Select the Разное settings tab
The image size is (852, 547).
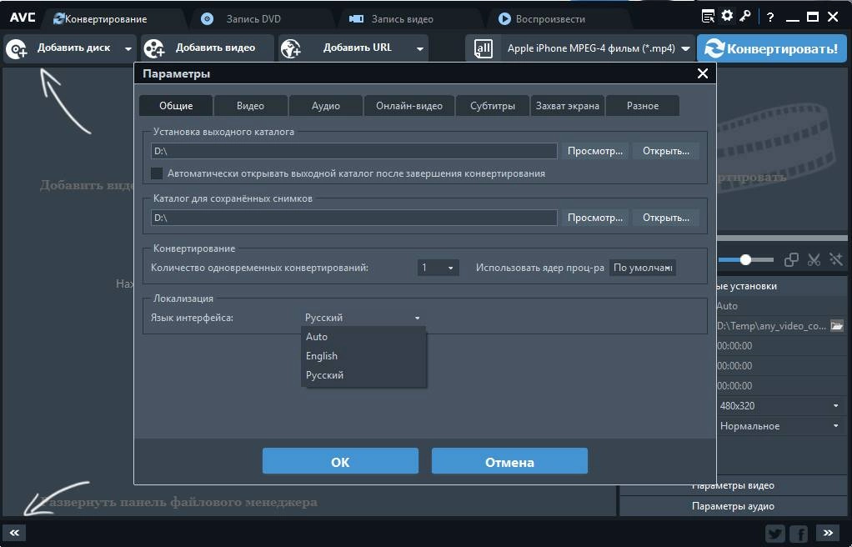642,106
